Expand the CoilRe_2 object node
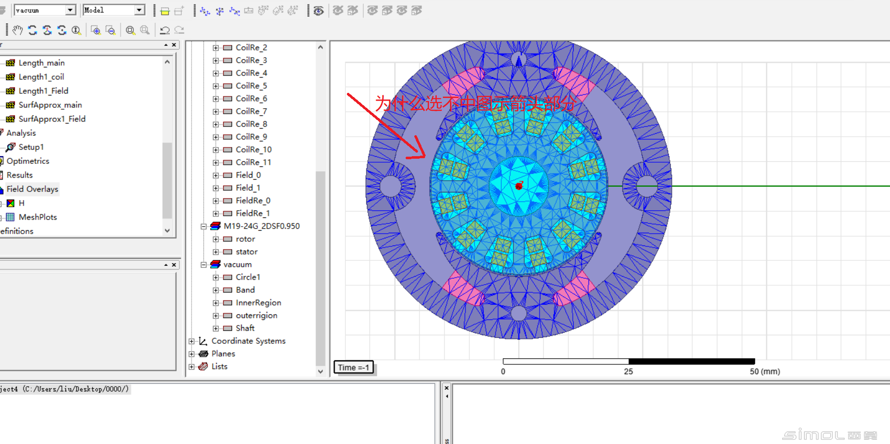 tap(216, 47)
